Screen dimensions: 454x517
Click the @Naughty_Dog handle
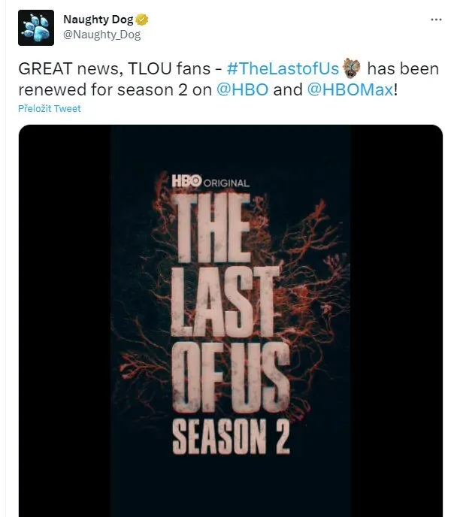[101, 35]
